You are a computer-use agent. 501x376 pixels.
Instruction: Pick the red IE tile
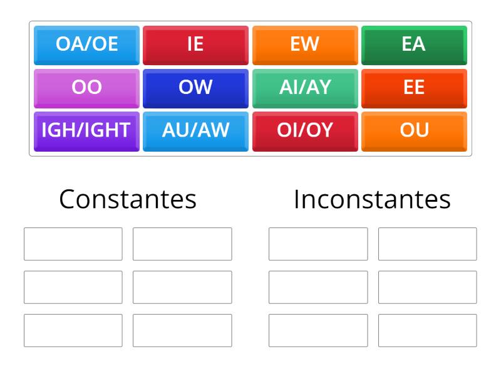(195, 45)
